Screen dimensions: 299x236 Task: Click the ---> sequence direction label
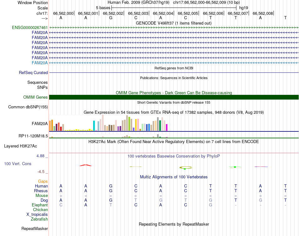point(44,18)
